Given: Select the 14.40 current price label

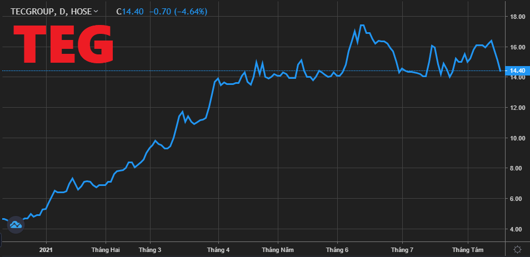Looking at the screenshot, I should click(517, 71).
